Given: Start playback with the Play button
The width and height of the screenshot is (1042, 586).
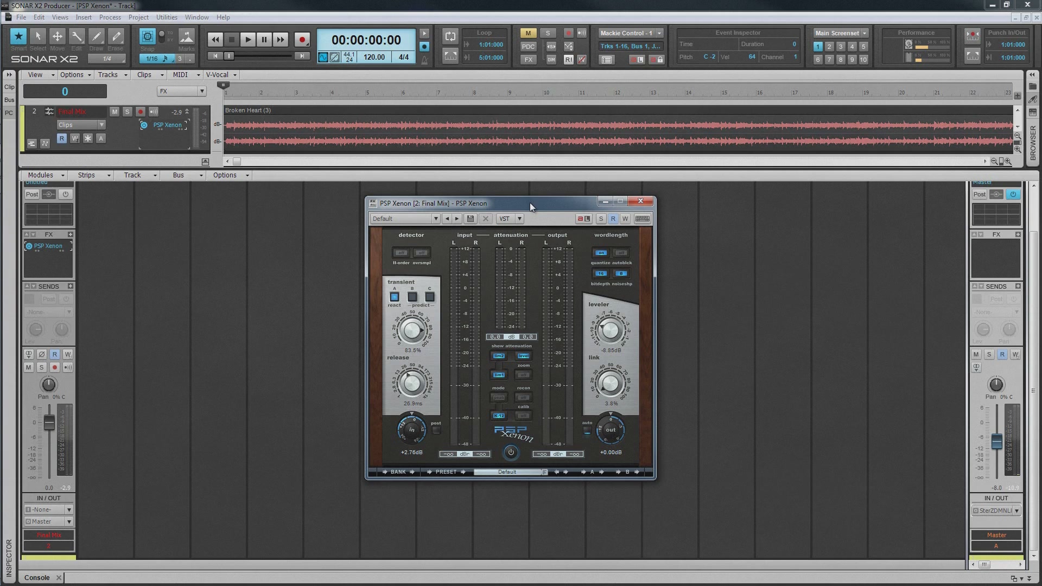Looking at the screenshot, I should tap(248, 40).
